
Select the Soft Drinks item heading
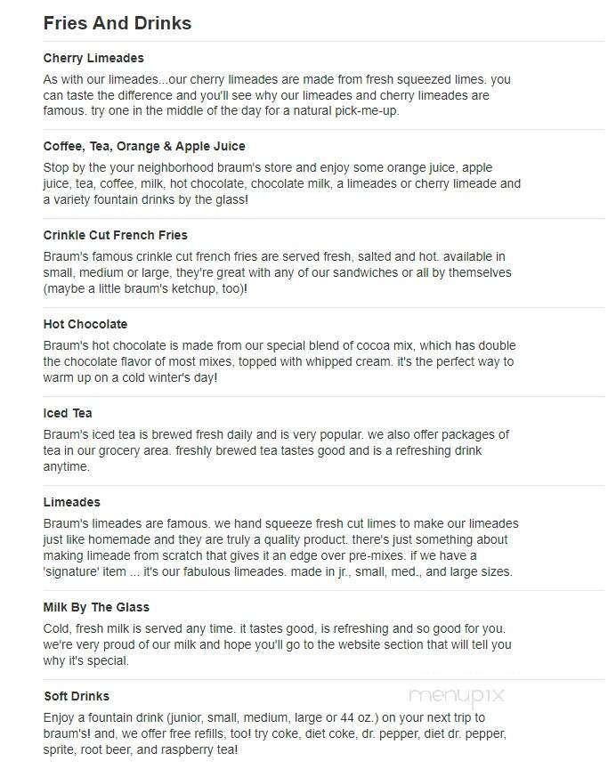pos(77,696)
